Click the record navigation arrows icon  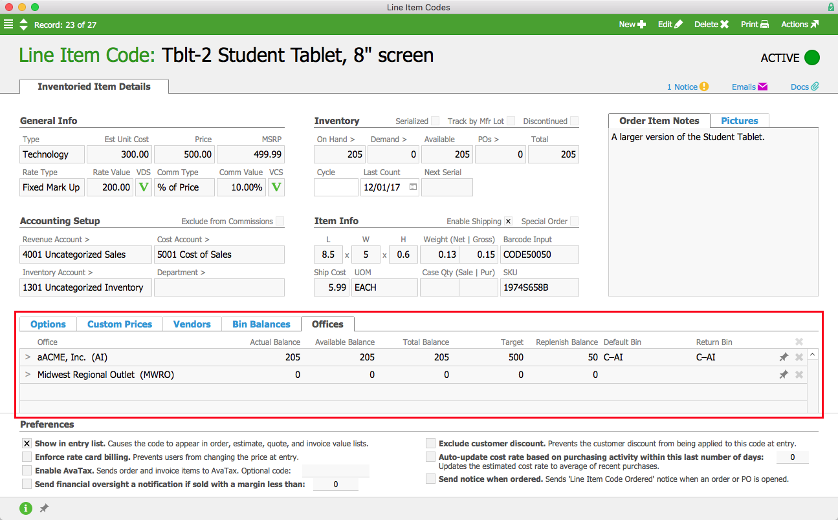pyautogui.click(x=24, y=25)
